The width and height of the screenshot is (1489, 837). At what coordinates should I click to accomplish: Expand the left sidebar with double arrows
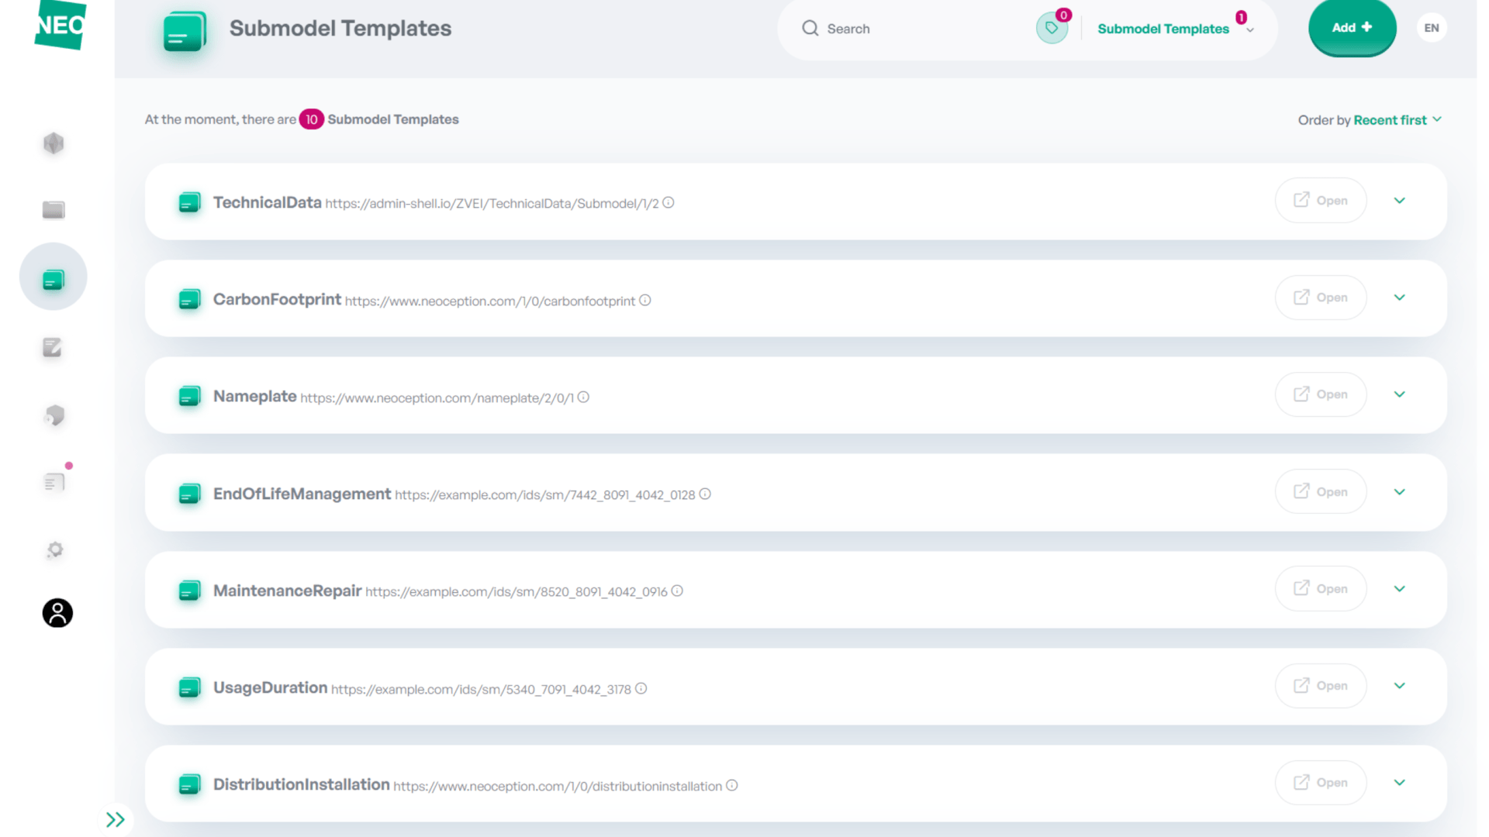116,819
